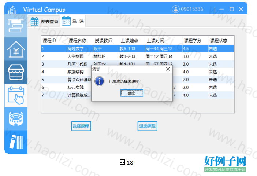The height and width of the screenshot is (176, 257).
Task: Maximize the Virtual Campus window
Action: point(232,9)
